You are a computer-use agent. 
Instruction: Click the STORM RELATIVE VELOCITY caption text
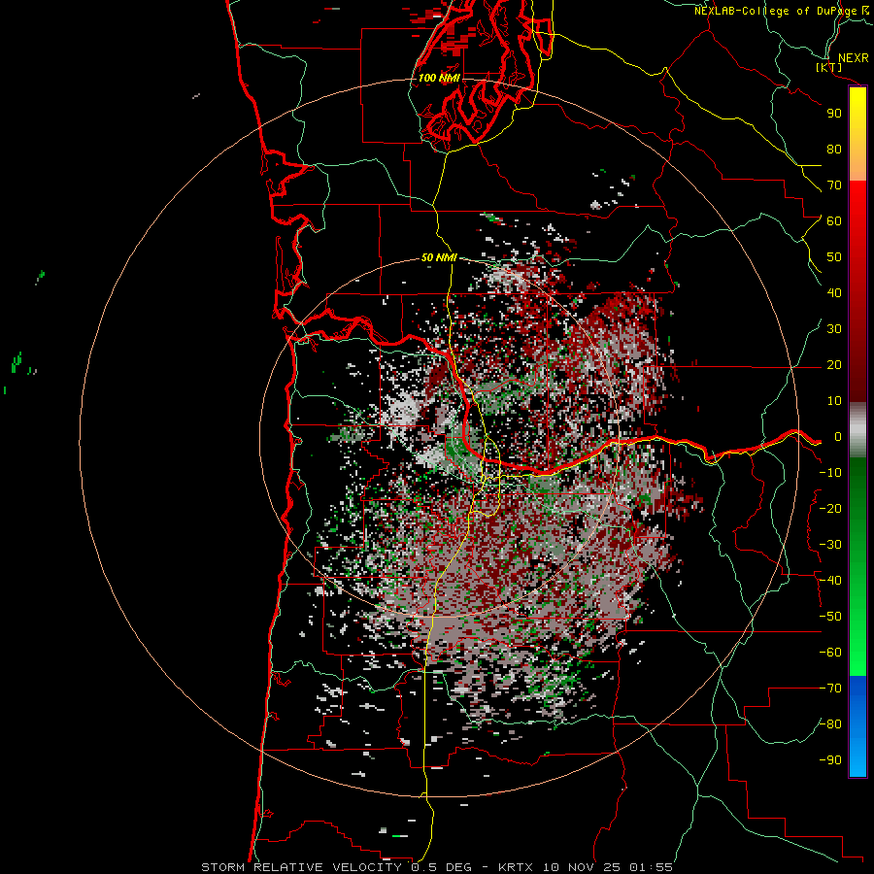coord(301,867)
